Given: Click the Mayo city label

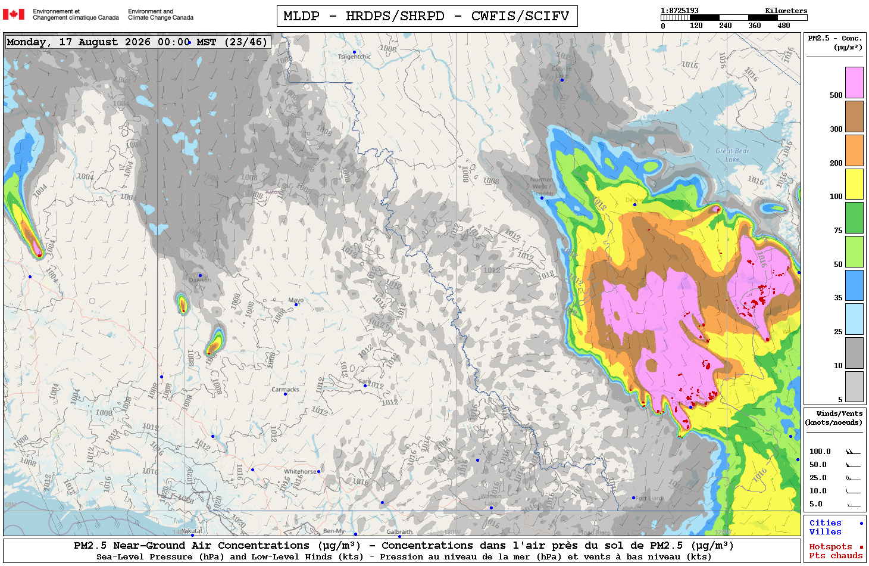Looking at the screenshot, I should [296, 300].
